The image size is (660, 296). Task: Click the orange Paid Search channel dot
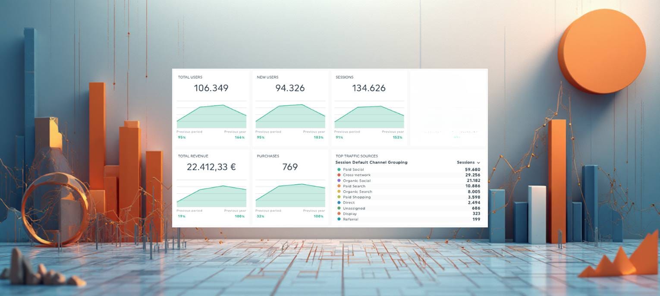(x=339, y=186)
